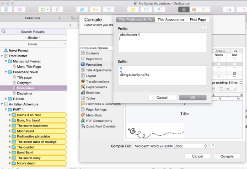
Task: Click OK in the prefix suffix dialog
Action: coord(193,98)
